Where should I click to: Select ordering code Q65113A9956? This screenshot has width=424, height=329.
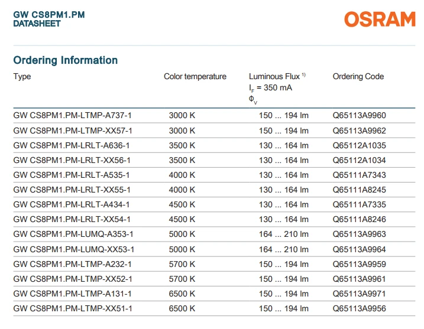359,308
